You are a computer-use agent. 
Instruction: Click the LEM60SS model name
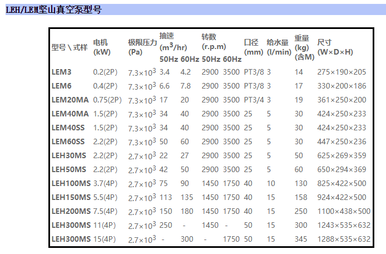(68, 141)
